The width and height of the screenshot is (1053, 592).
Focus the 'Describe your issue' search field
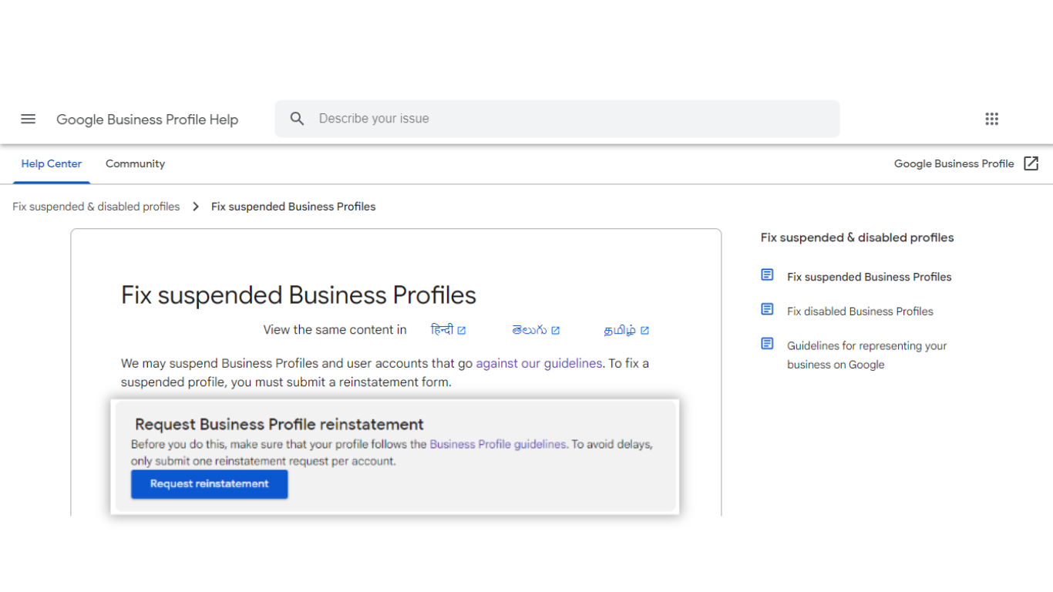click(557, 119)
